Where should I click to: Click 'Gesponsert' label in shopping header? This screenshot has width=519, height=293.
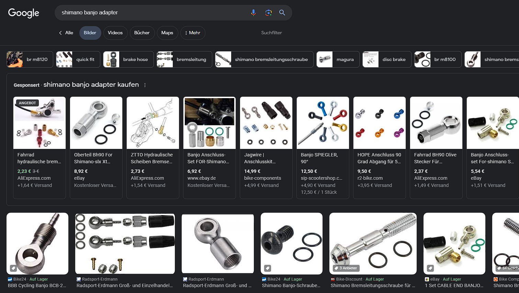pyautogui.click(x=26, y=85)
